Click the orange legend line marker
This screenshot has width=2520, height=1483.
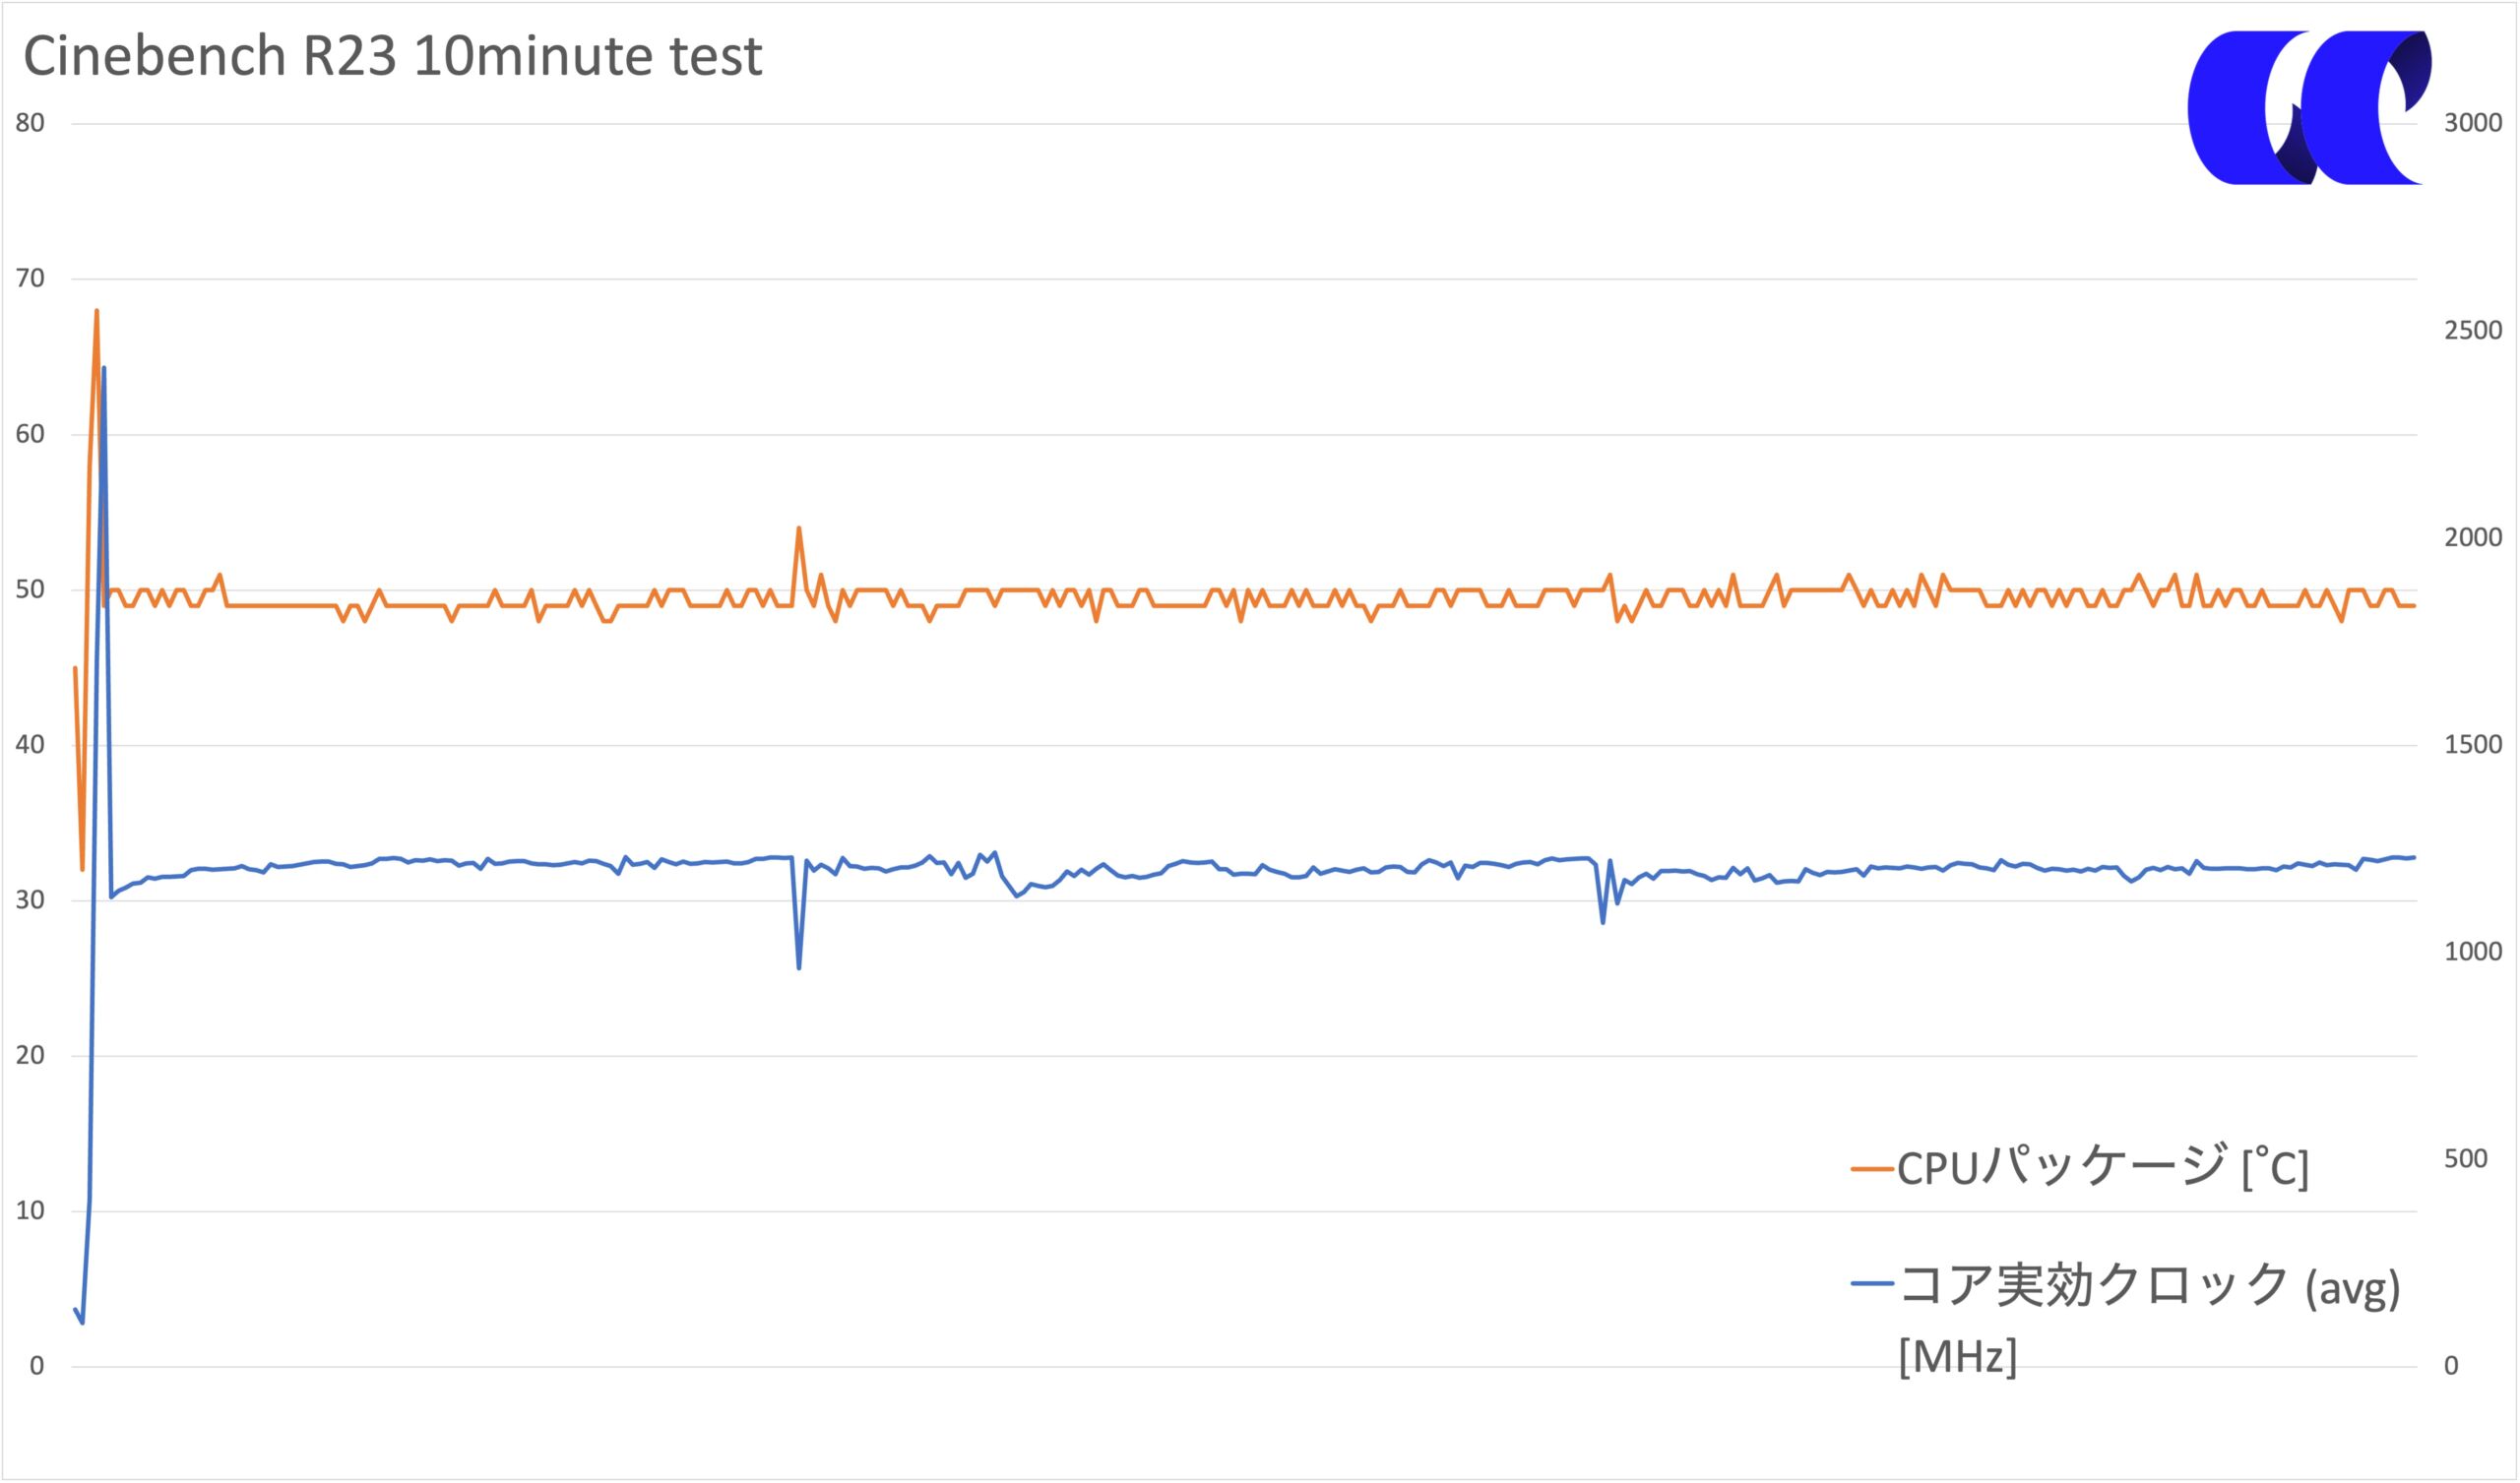pyautogui.click(x=1872, y=1168)
